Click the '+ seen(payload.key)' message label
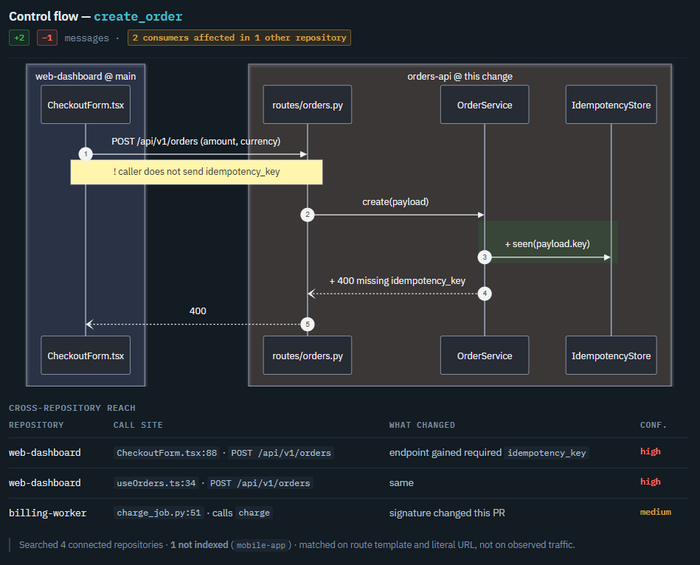 pyautogui.click(x=547, y=244)
